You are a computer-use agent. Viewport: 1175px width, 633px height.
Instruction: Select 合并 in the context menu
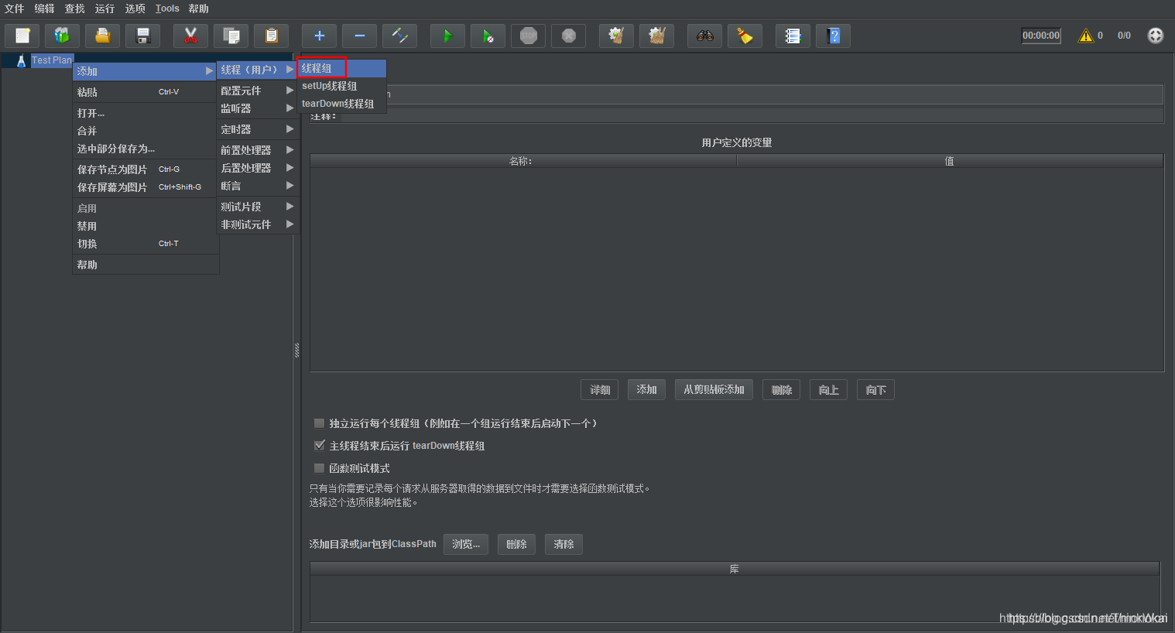click(x=145, y=131)
